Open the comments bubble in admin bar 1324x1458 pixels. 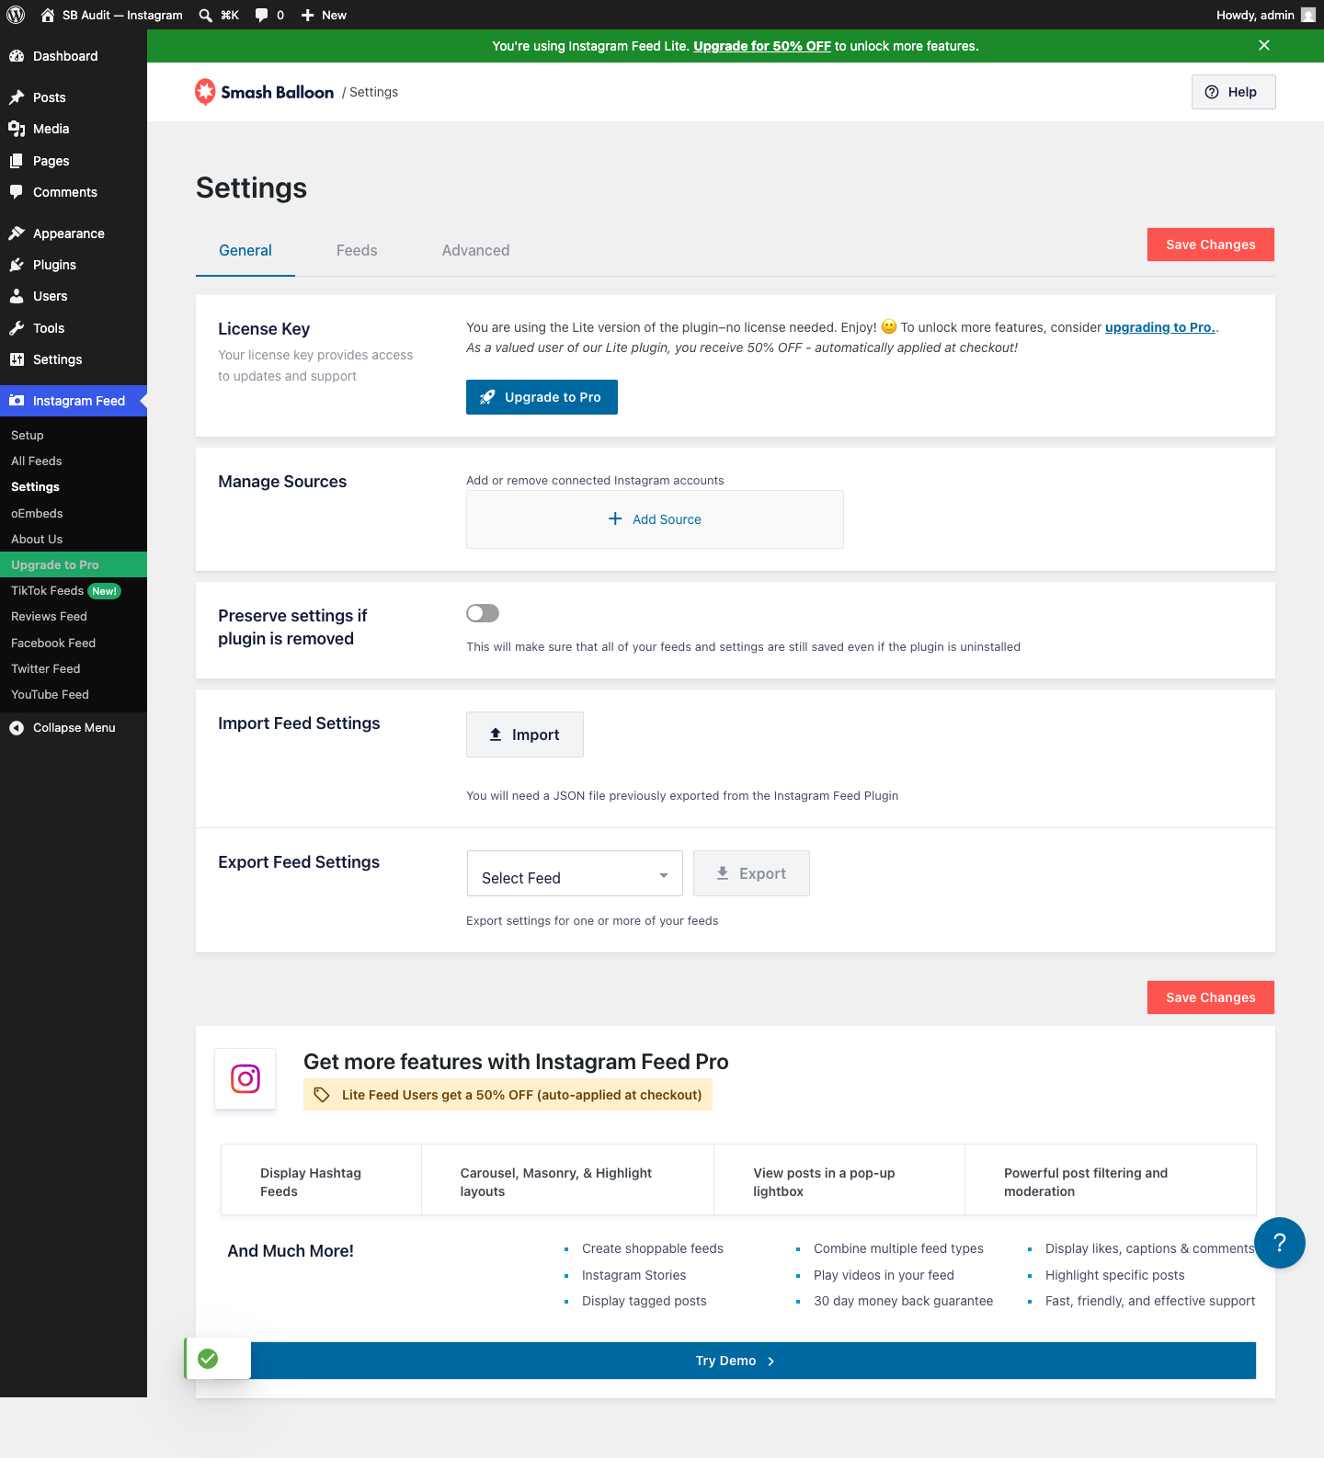click(x=261, y=15)
